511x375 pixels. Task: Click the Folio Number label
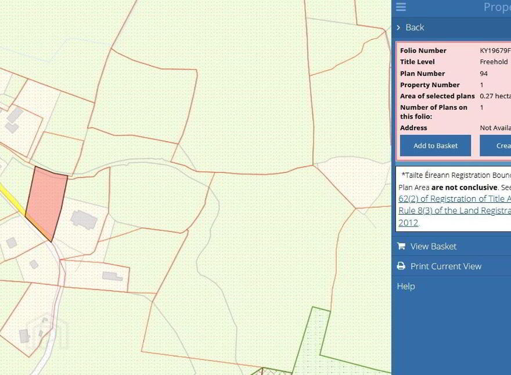(x=423, y=51)
